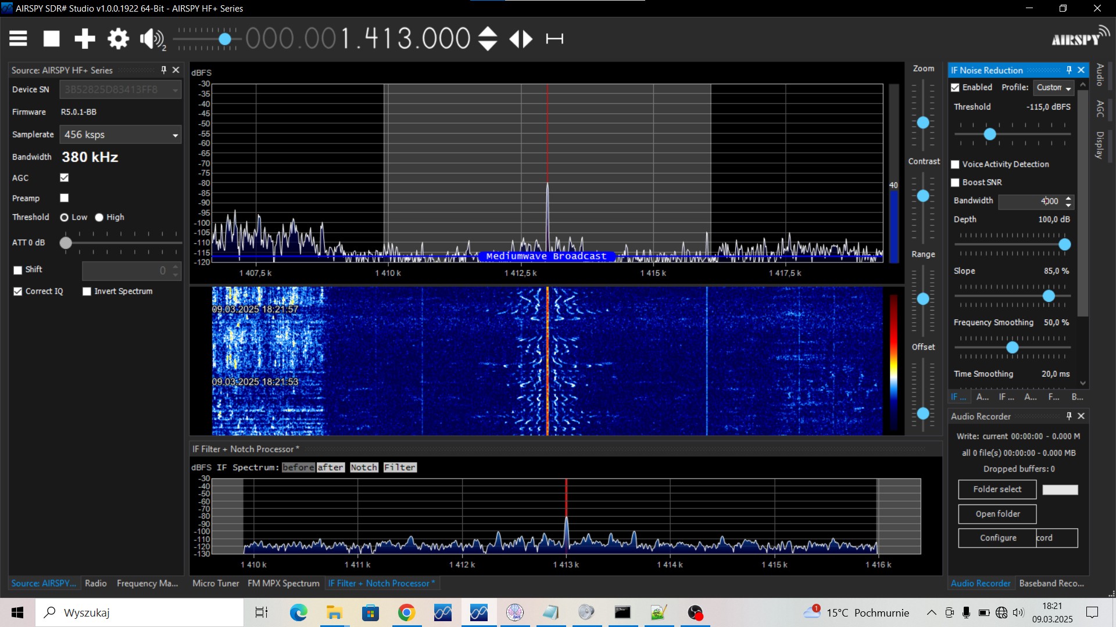The width and height of the screenshot is (1116, 627).
Task: Show hidden tray icons chevron
Action: [931, 612]
